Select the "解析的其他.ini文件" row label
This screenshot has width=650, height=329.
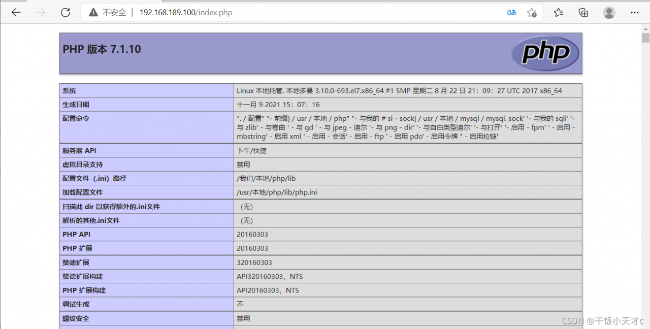91,220
